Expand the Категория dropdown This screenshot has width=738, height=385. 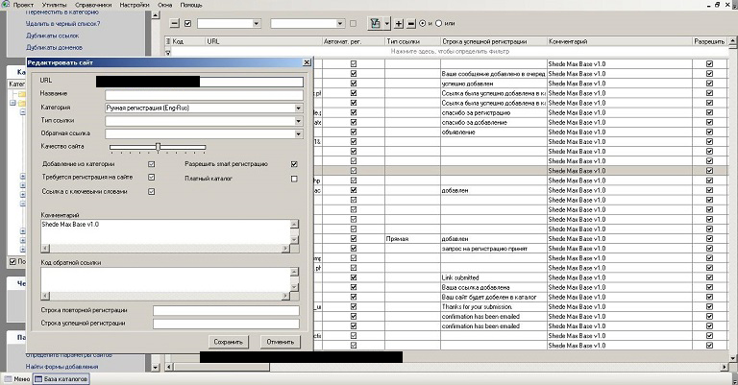pos(299,108)
